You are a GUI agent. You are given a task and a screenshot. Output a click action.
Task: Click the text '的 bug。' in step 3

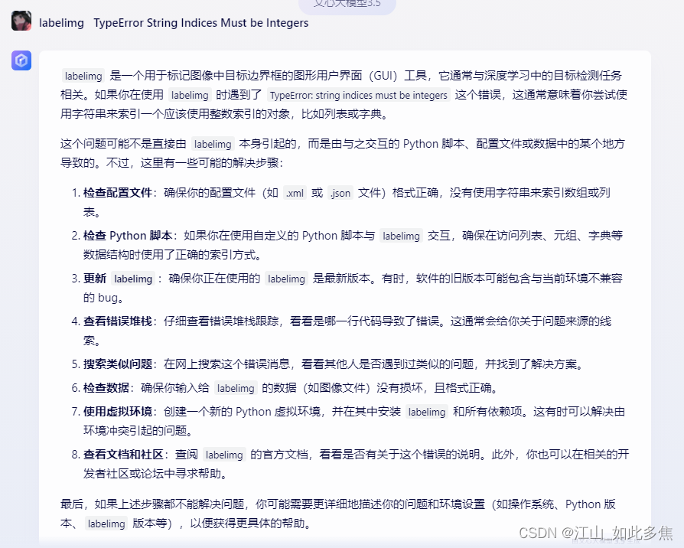click(x=104, y=298)
